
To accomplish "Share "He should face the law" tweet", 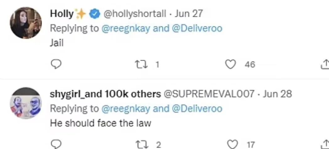I will point(325,144).
